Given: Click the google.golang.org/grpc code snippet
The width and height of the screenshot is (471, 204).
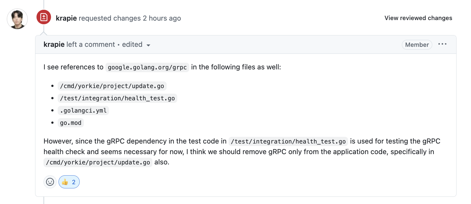Looking at the screenshot, I should 147,67.
